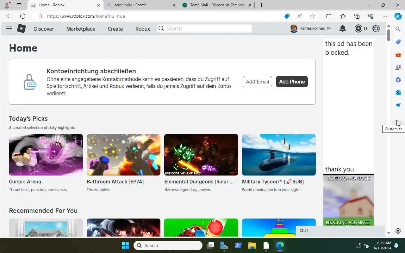Open the Edge sidebar Outlook icon
405x253 pixels.
click(398, 93)
